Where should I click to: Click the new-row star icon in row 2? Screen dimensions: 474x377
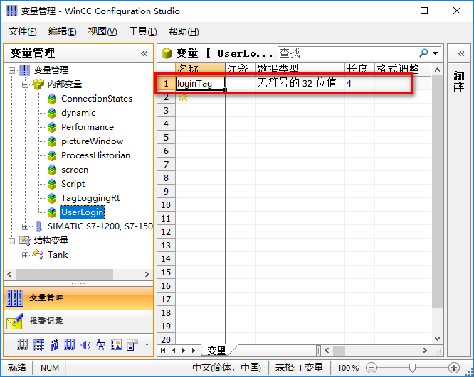(183, 97)
